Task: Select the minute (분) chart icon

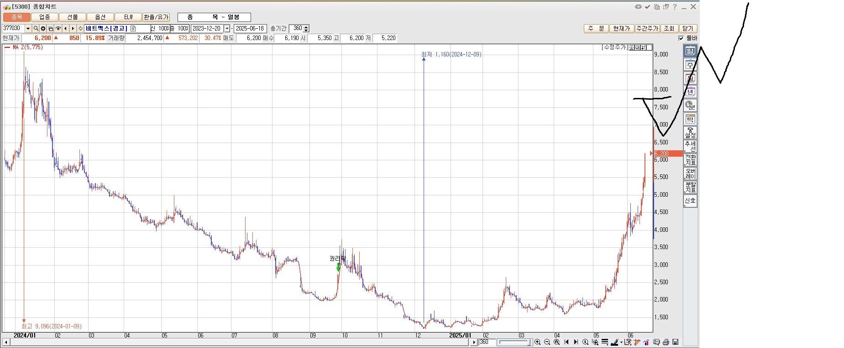Action: pyautogui.click(x=690, y=106)
